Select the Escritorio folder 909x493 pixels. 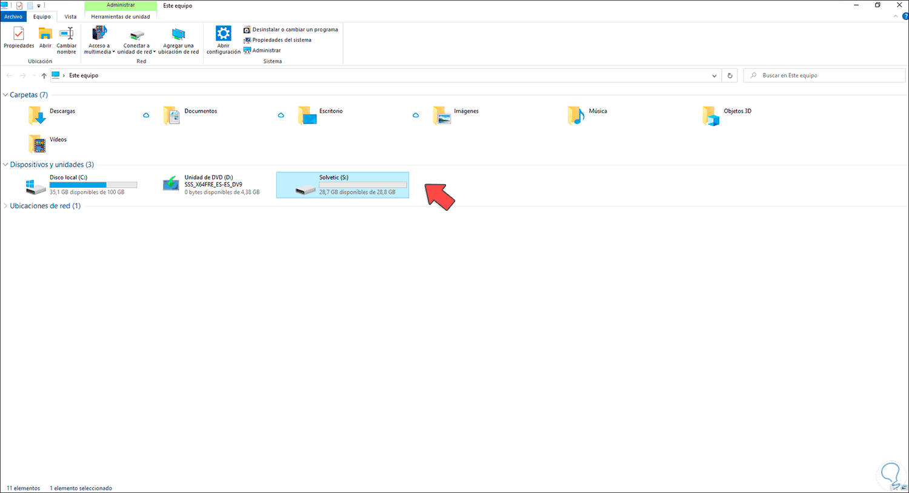pos(320,115)
